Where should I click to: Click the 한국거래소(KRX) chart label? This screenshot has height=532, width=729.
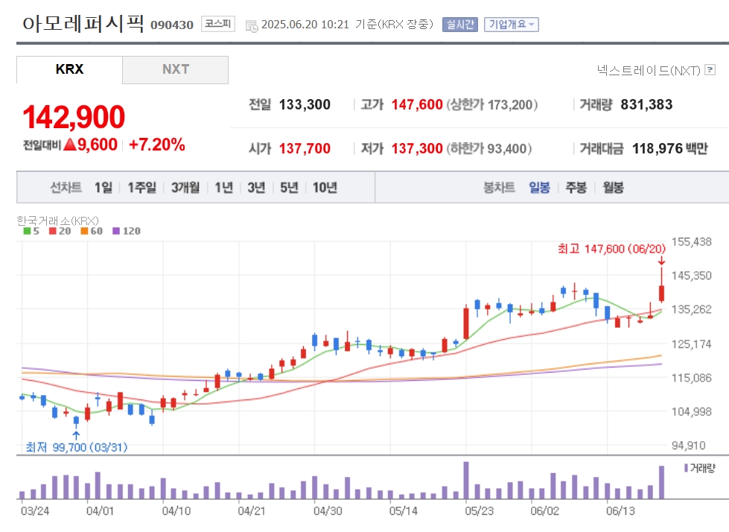click(57, 221)
